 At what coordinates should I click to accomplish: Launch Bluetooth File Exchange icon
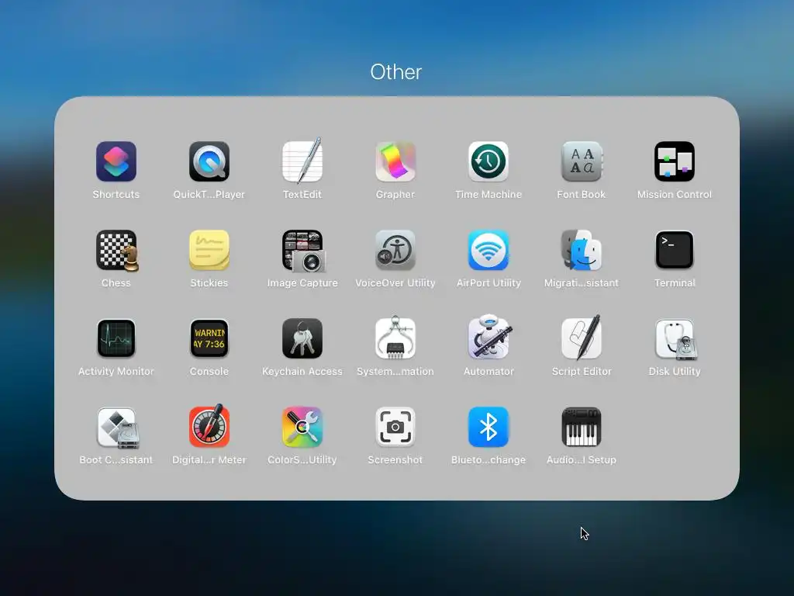pyautogui.click(x=488, y=428)
